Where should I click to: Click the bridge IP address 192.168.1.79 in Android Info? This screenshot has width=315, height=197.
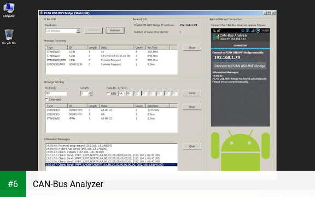coord(188,25)
